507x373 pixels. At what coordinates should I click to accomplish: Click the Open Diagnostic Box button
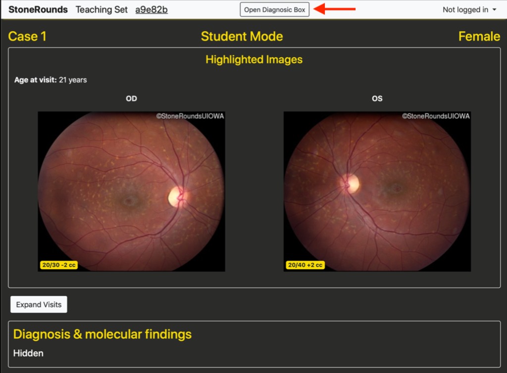[x=274, y=10]
